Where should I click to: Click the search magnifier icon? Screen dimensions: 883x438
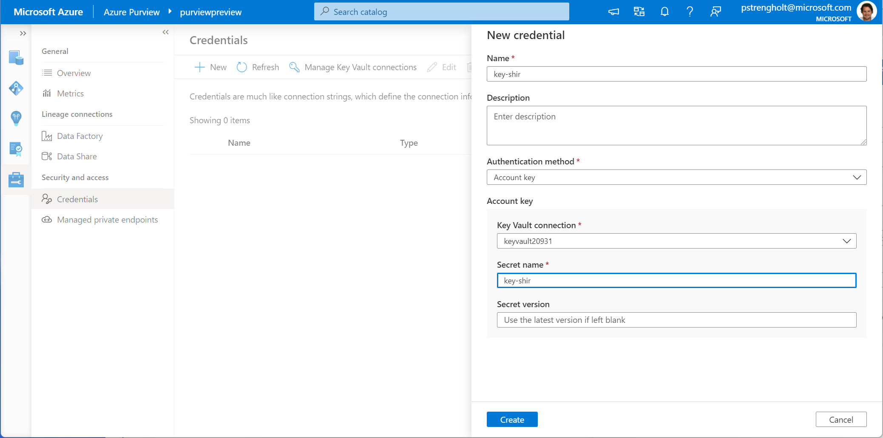coord(325,11)
